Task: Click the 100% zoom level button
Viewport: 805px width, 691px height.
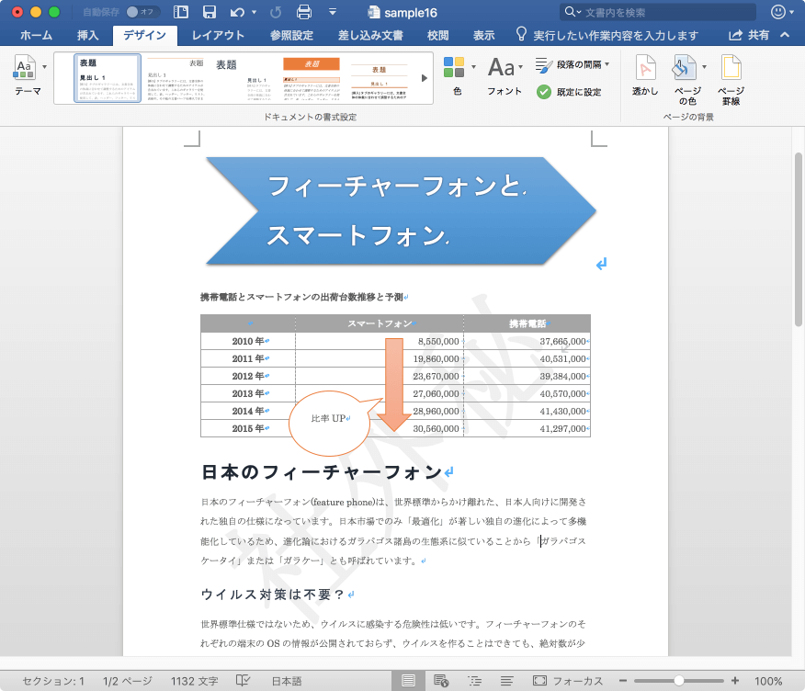Action: click(768, 681)
